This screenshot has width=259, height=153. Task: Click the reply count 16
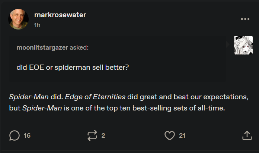coord(27,135)
